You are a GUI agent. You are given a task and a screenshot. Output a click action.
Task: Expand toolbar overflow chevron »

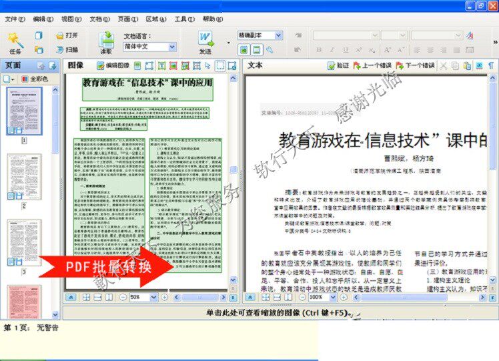[x=495, y=41]
